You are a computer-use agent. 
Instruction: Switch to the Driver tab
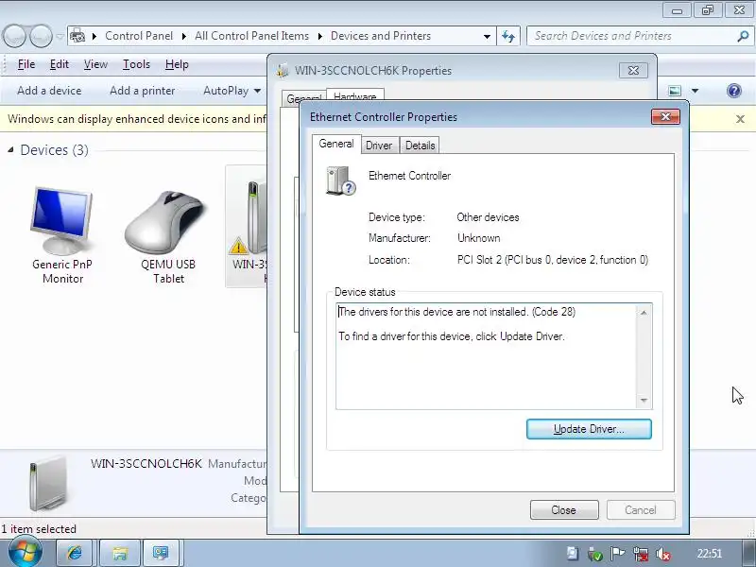point(379,146)
